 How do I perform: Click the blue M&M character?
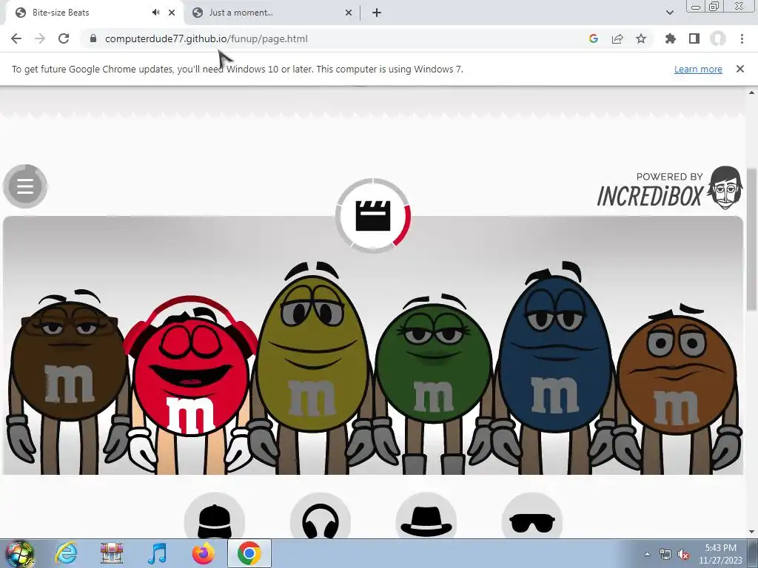pyautogui.click(x=555, y=367)
